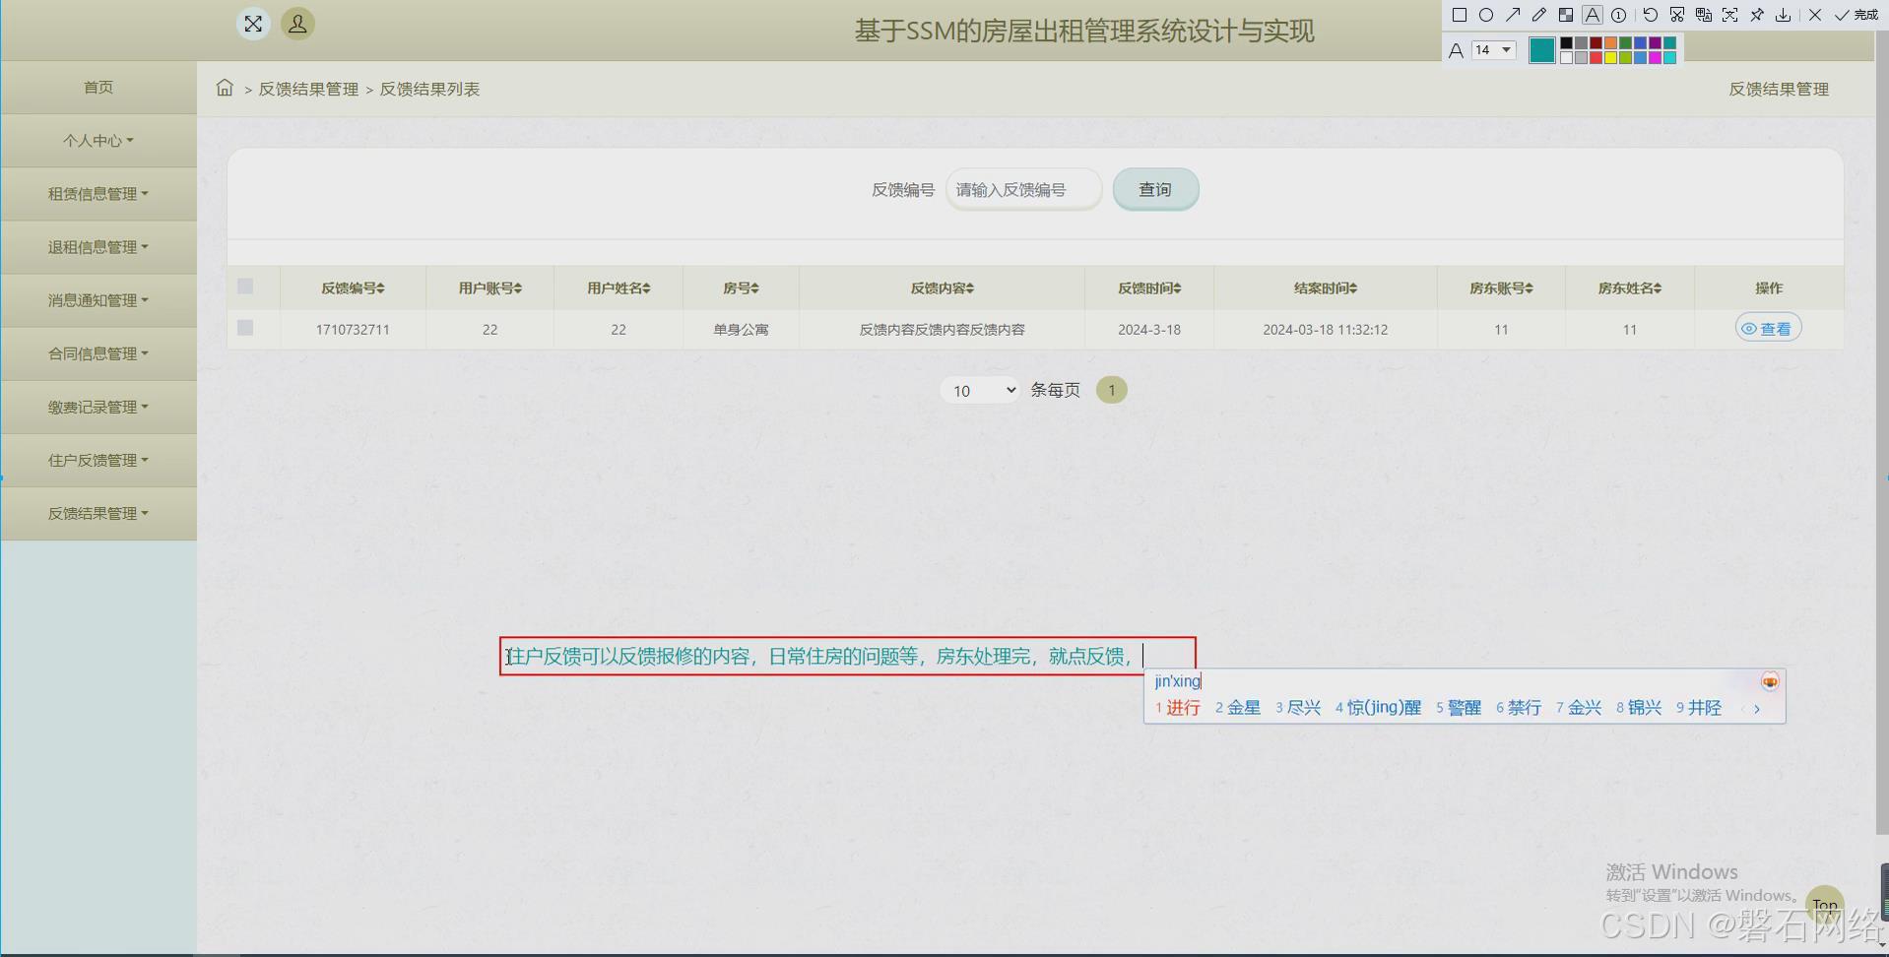
Task: Open 反馈结果管理 in sidebar
Action: (98, 512)
